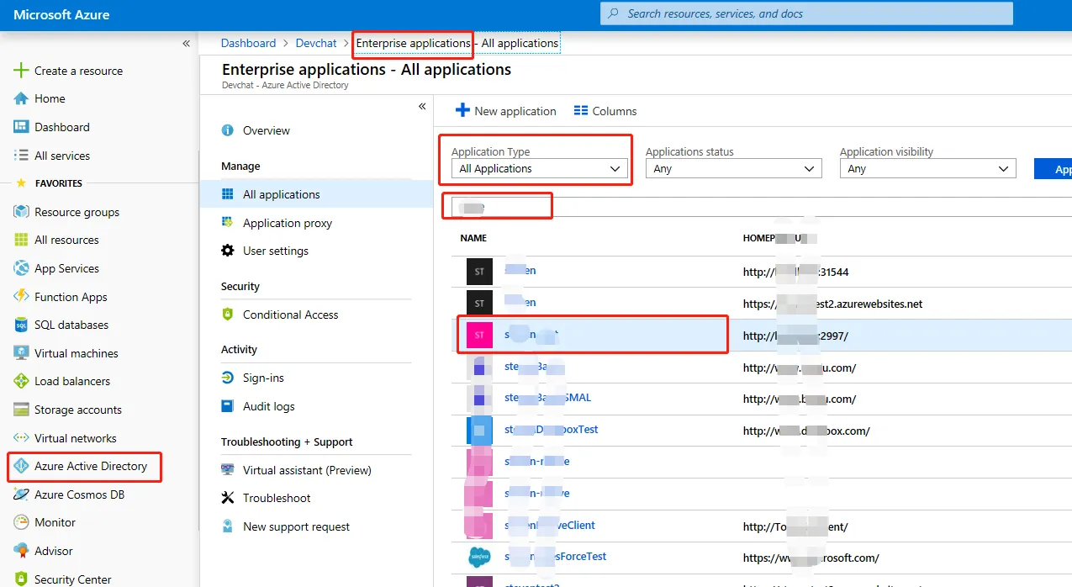This screenshot has width=1072, height=587.
Task: Open the Application Type dropdown
Action: pos(540,169)
